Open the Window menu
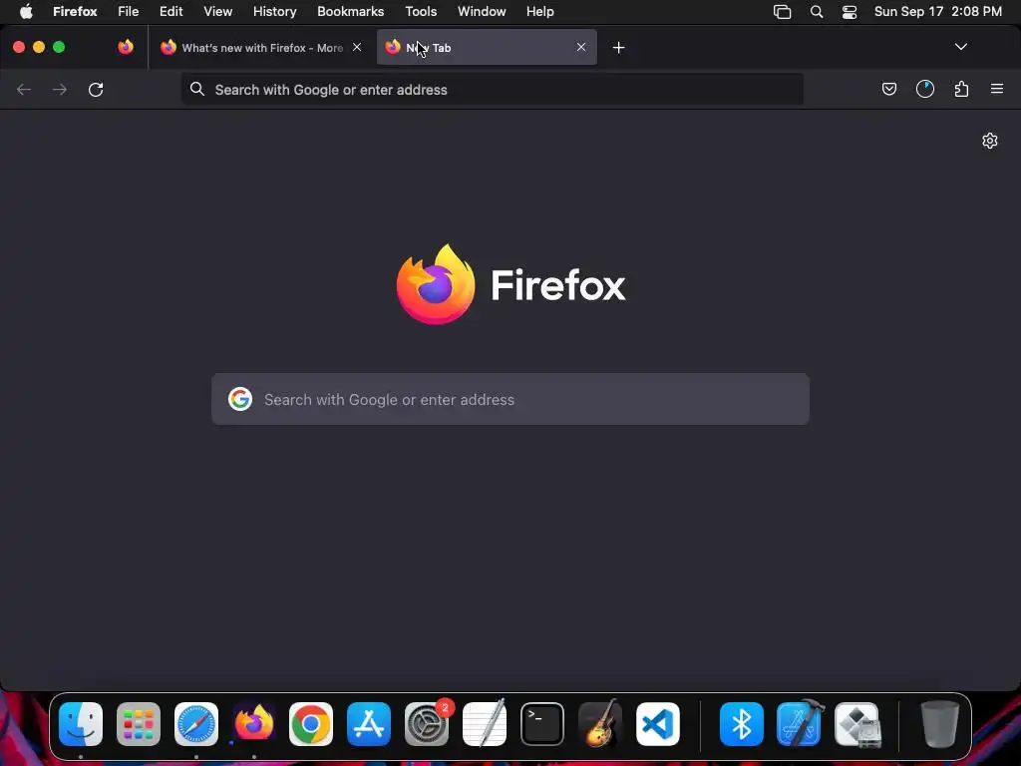 pyautogui.click(x=482, y=12)
